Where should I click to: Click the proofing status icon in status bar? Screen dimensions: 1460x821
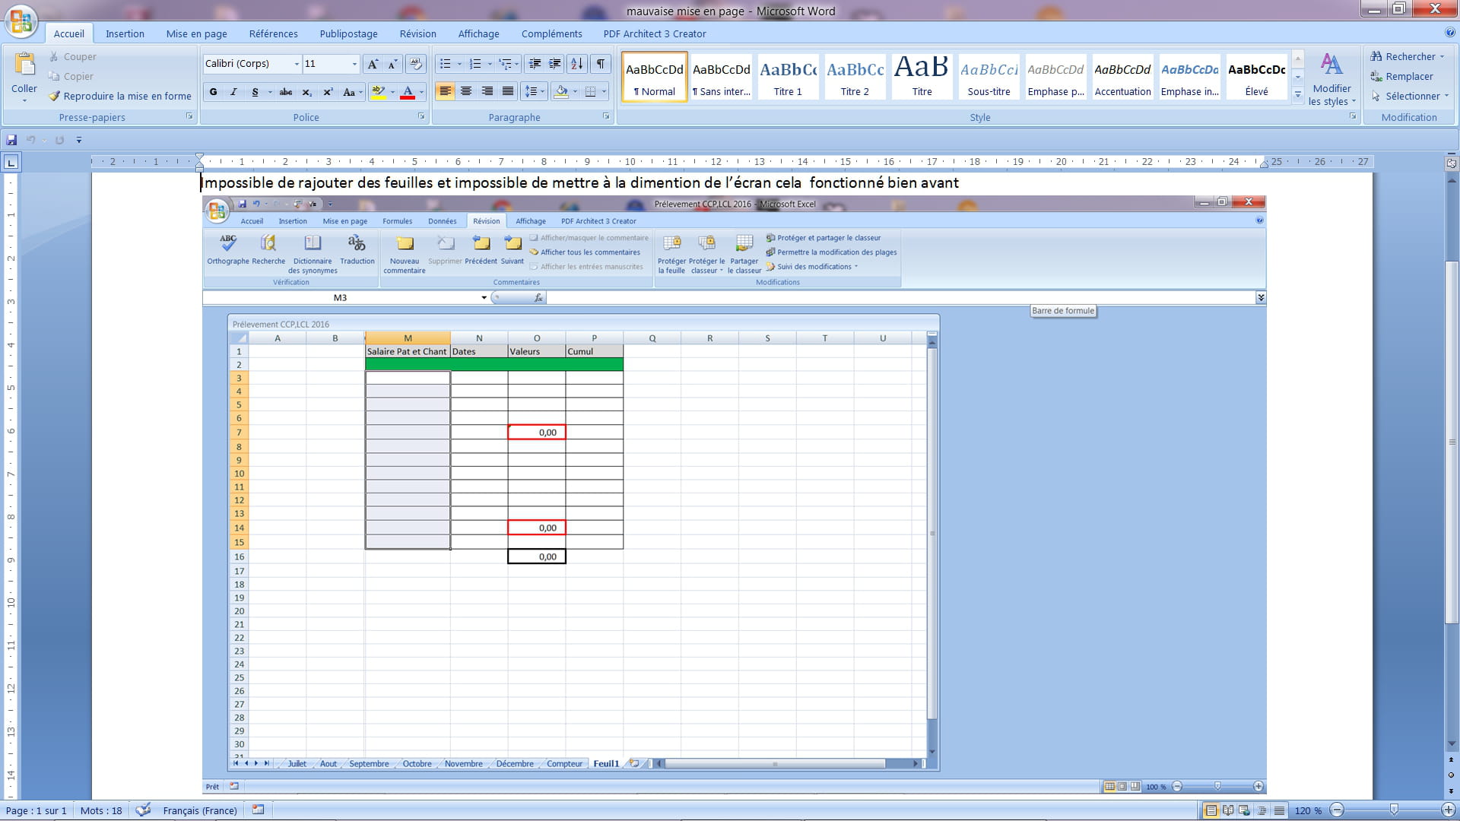pyautogui.click(x=143, y=810)
